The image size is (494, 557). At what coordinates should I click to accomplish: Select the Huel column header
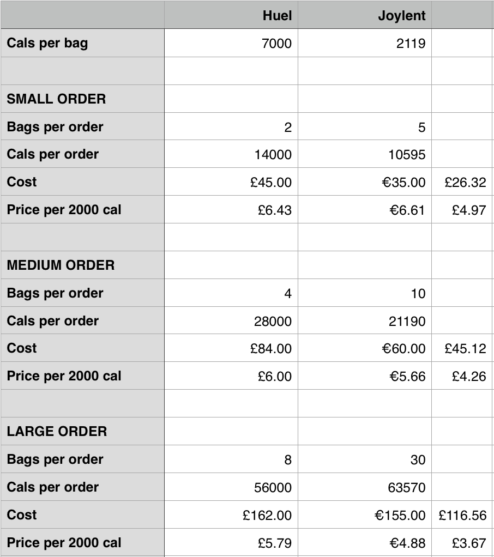pos(231,15)
